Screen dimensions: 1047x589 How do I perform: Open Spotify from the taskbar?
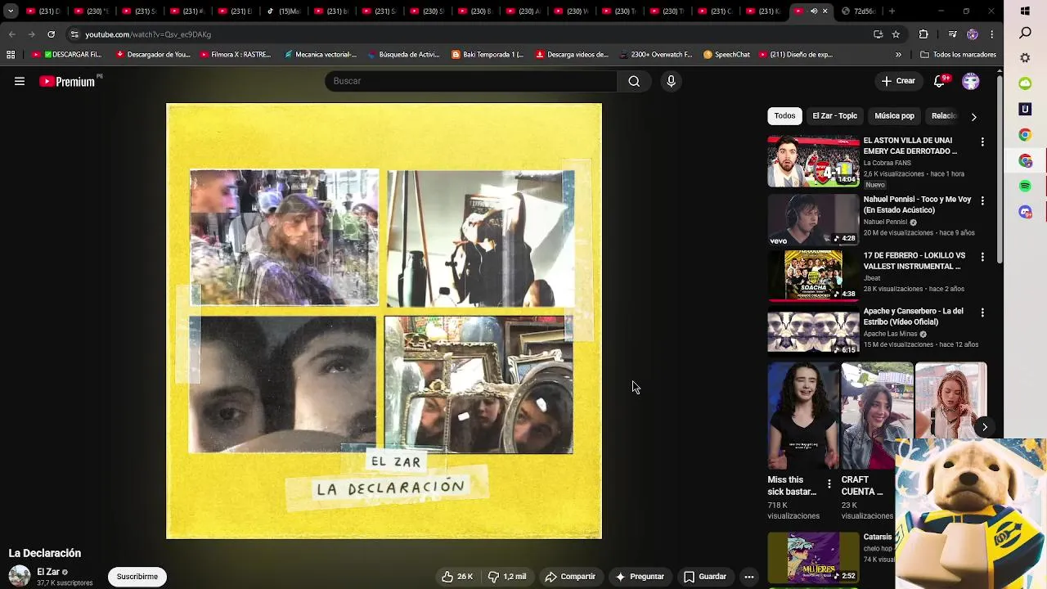(x=1026, y=187)
